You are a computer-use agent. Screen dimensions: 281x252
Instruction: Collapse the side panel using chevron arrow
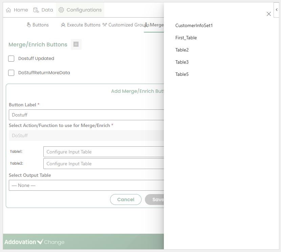click(277, 10)
